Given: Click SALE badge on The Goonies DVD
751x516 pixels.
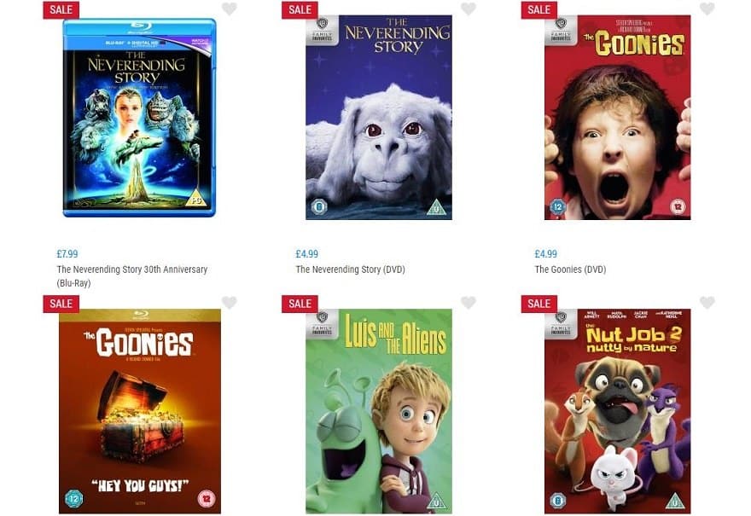Looking at the screenshot, I should (x=539, y=10).
